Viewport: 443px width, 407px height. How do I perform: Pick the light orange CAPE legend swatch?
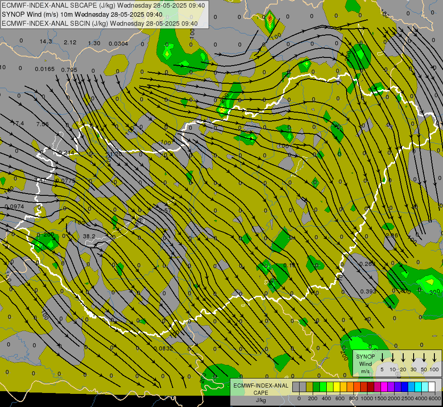[x=343, y=387]
